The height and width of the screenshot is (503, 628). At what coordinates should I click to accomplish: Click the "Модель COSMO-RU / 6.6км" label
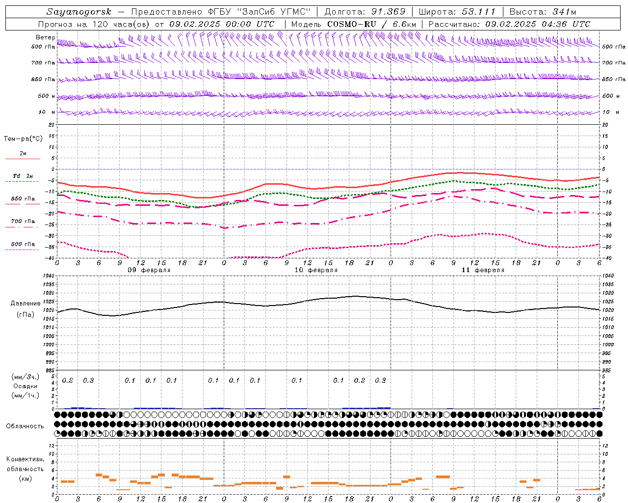tap(354, 24)
